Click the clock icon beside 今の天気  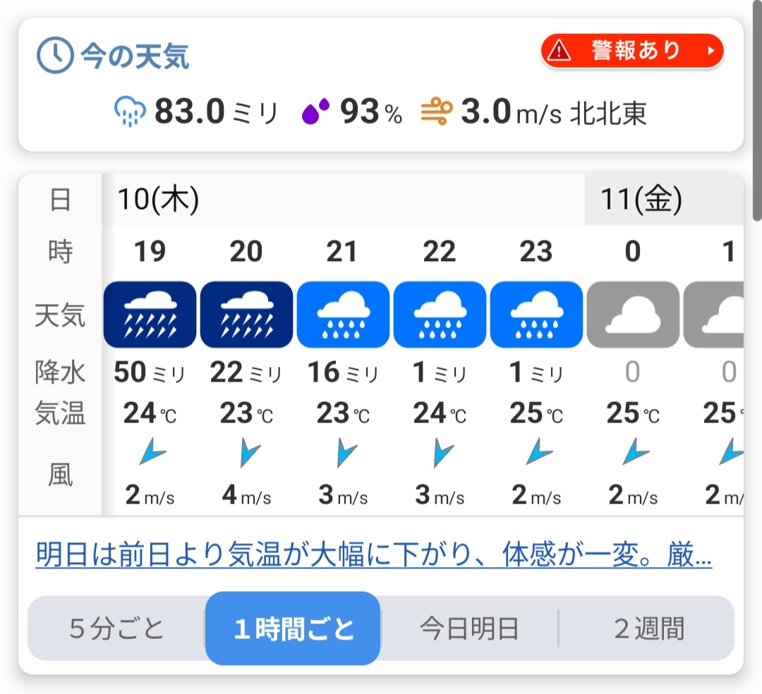(56, 55)
